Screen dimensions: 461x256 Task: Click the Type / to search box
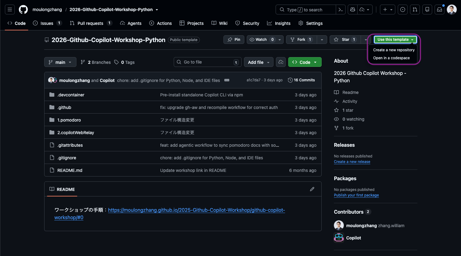(306, 10)
